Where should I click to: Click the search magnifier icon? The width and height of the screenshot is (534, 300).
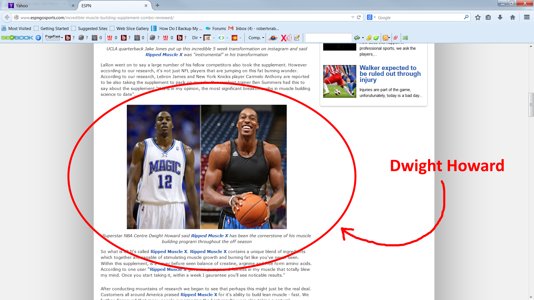[466, 17]
